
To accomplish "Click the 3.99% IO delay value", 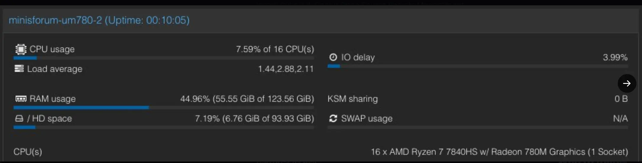I will click(615, 57).
